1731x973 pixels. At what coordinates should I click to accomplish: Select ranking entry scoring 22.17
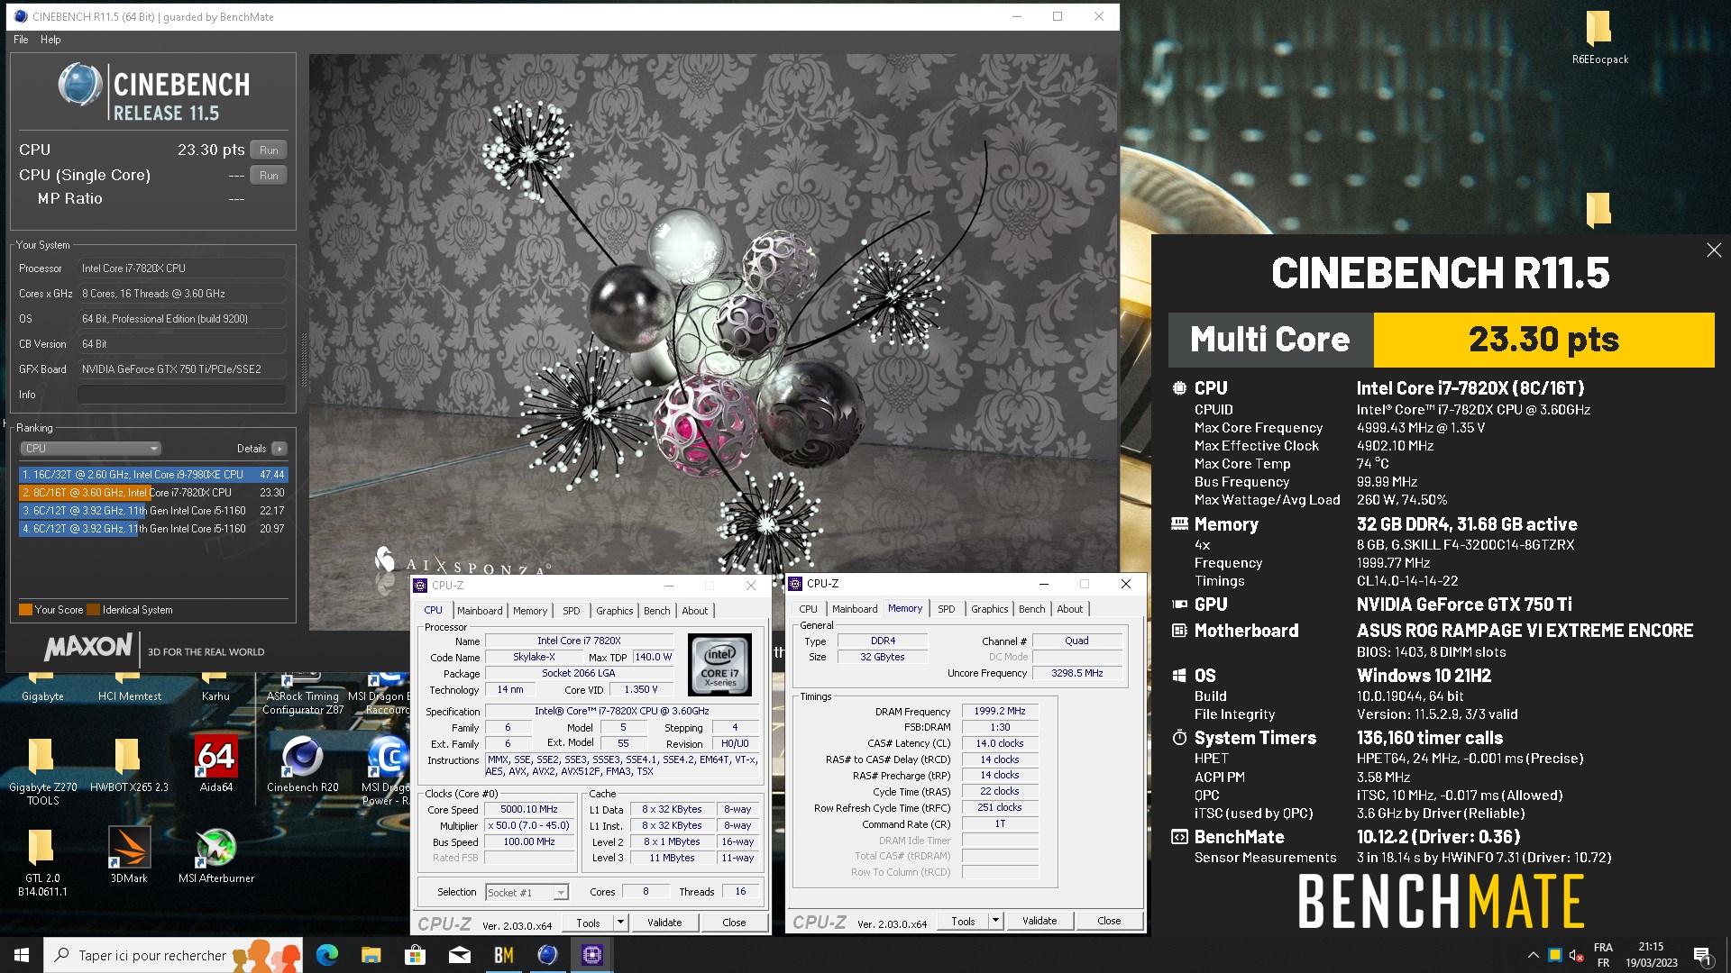(x=153, y=511)
